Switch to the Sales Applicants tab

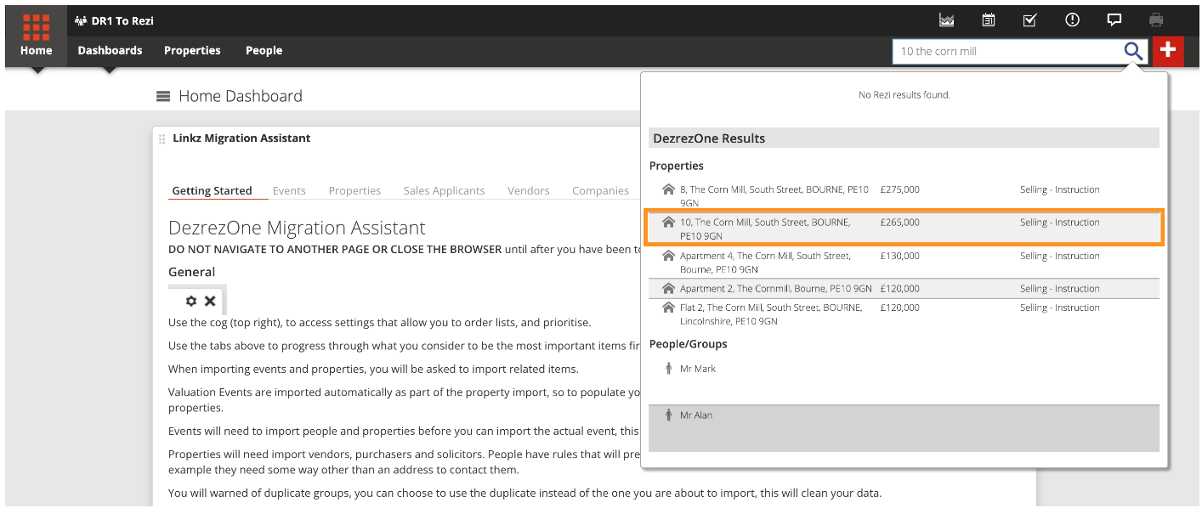[x=444, y=191]
